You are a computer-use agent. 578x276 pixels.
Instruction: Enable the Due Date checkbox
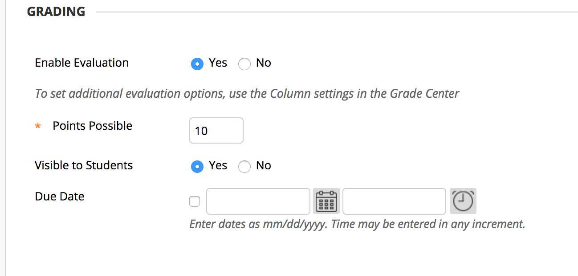tap(195, 202)
